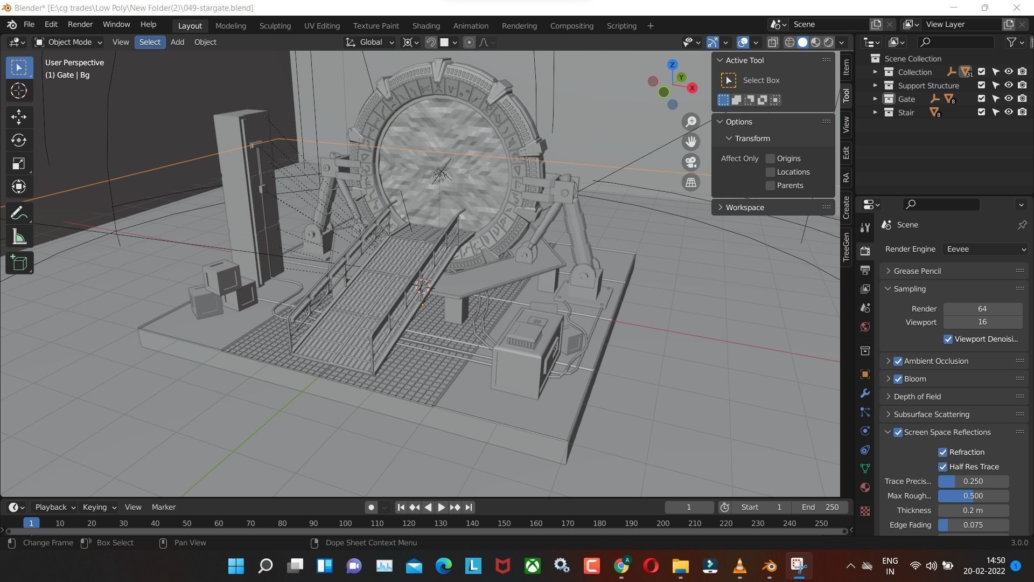Open the Render menu
The height and width of the screenshot is (582, 1034).
[80, 24]
